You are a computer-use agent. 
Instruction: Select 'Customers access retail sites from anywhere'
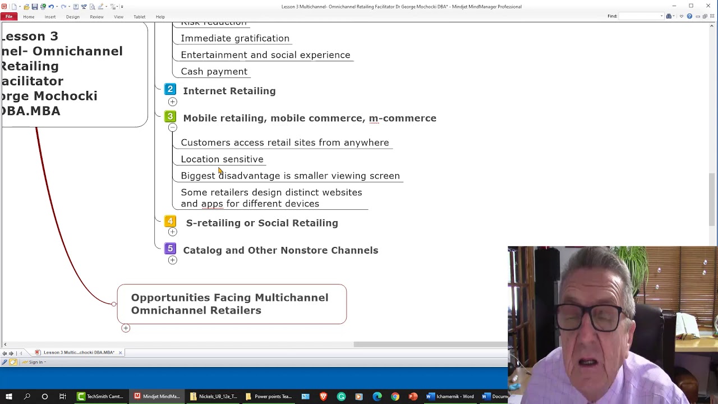(x=284, y=143)
